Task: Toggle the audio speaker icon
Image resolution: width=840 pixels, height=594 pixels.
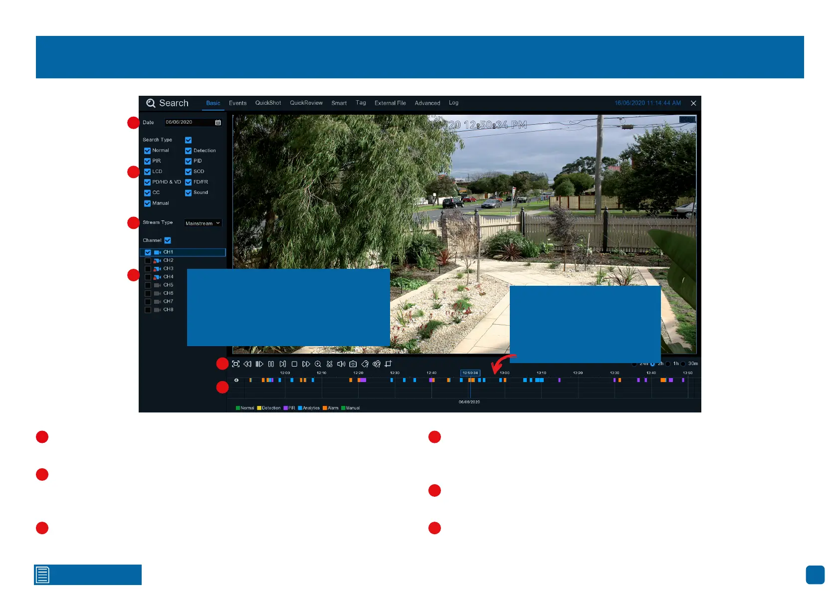Action: pyautogui.click(x=341, y=364)
